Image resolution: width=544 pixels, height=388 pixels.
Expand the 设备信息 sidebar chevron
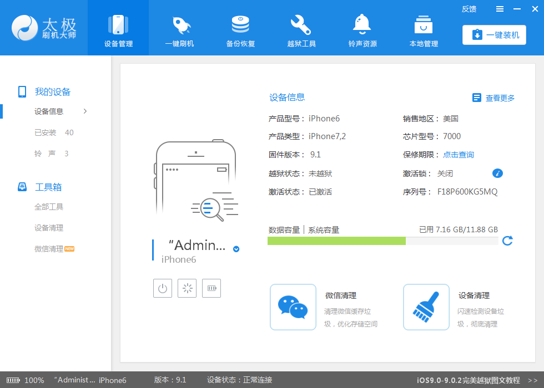(85, 111)
